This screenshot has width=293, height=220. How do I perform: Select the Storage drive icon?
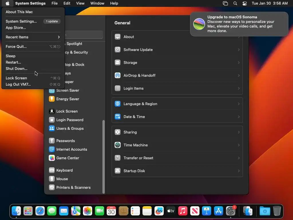(x=118, y=62)
